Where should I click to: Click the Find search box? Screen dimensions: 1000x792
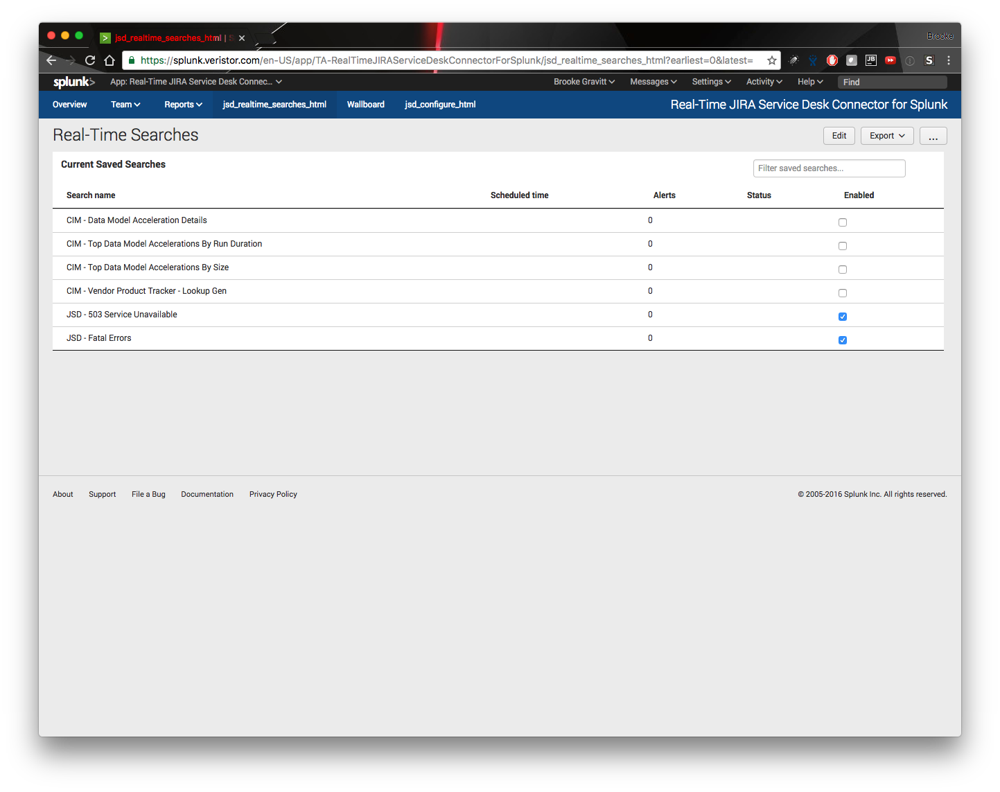pyautogui.click(x=893, y=82)
